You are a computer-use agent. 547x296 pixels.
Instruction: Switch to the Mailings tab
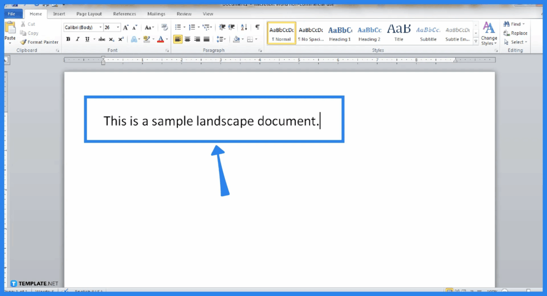157,14
